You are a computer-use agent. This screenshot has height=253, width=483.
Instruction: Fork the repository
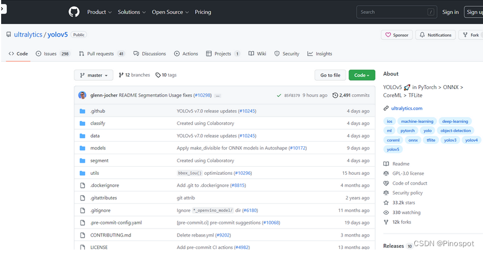click(x=472, y=35)
